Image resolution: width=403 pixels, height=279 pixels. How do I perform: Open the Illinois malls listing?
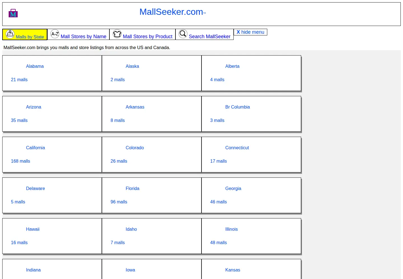point(231,229)
